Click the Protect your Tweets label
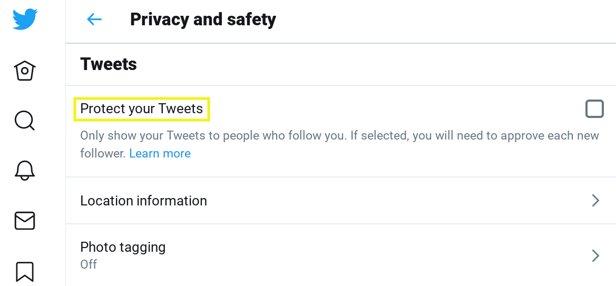The image size is (616, 286). coord(141,109)
